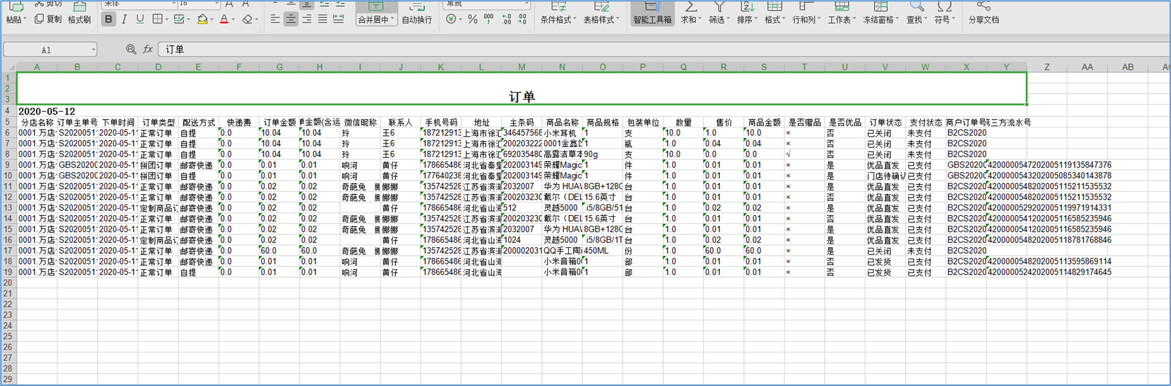Click the 支付状态 header cell
The height and width of the screenshot is (386, 1171).
pos(926,122)
